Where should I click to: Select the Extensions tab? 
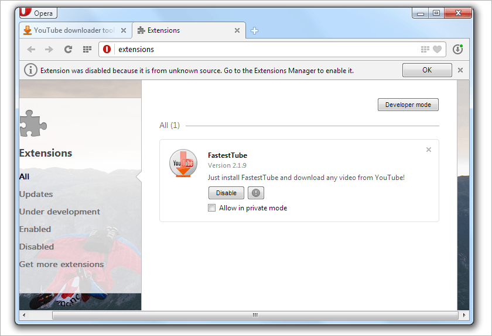coord(189,30)
